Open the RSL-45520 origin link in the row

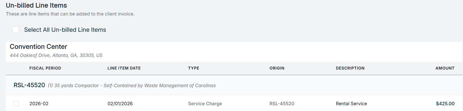tap(282, 104)
